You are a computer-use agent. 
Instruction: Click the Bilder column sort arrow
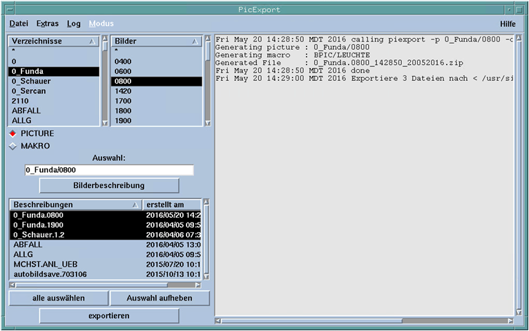tap(195, 41)
